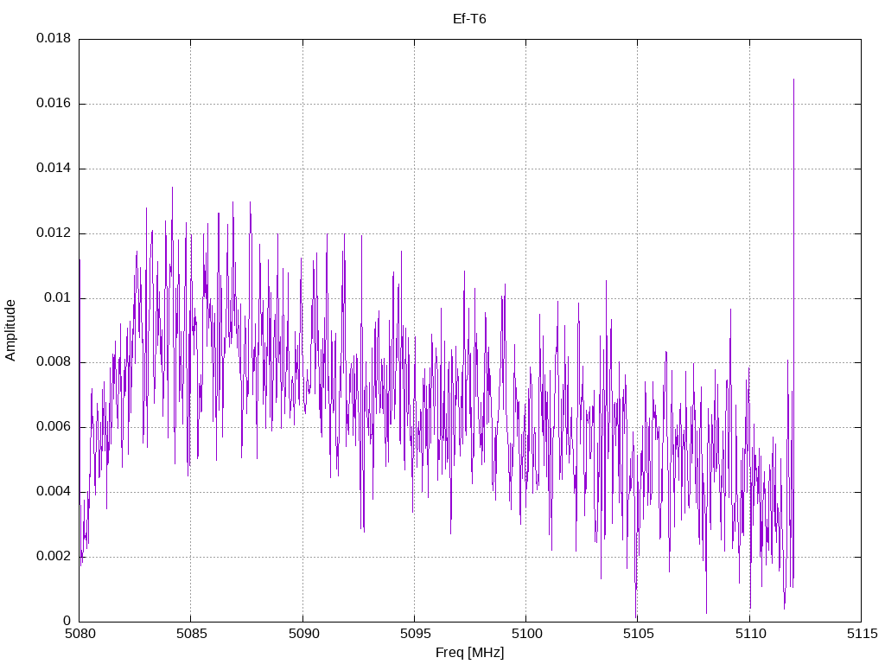Click the y-axis tick value 0.012
Screen dimensions: 885x664
(x=54, y=233)
